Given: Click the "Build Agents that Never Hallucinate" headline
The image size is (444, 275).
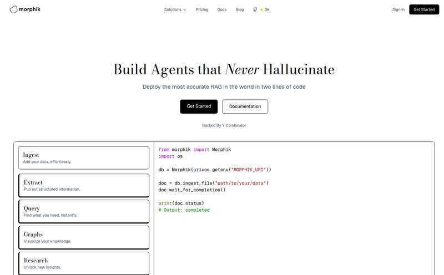Looking at the screenshot, I should [224, 70].
